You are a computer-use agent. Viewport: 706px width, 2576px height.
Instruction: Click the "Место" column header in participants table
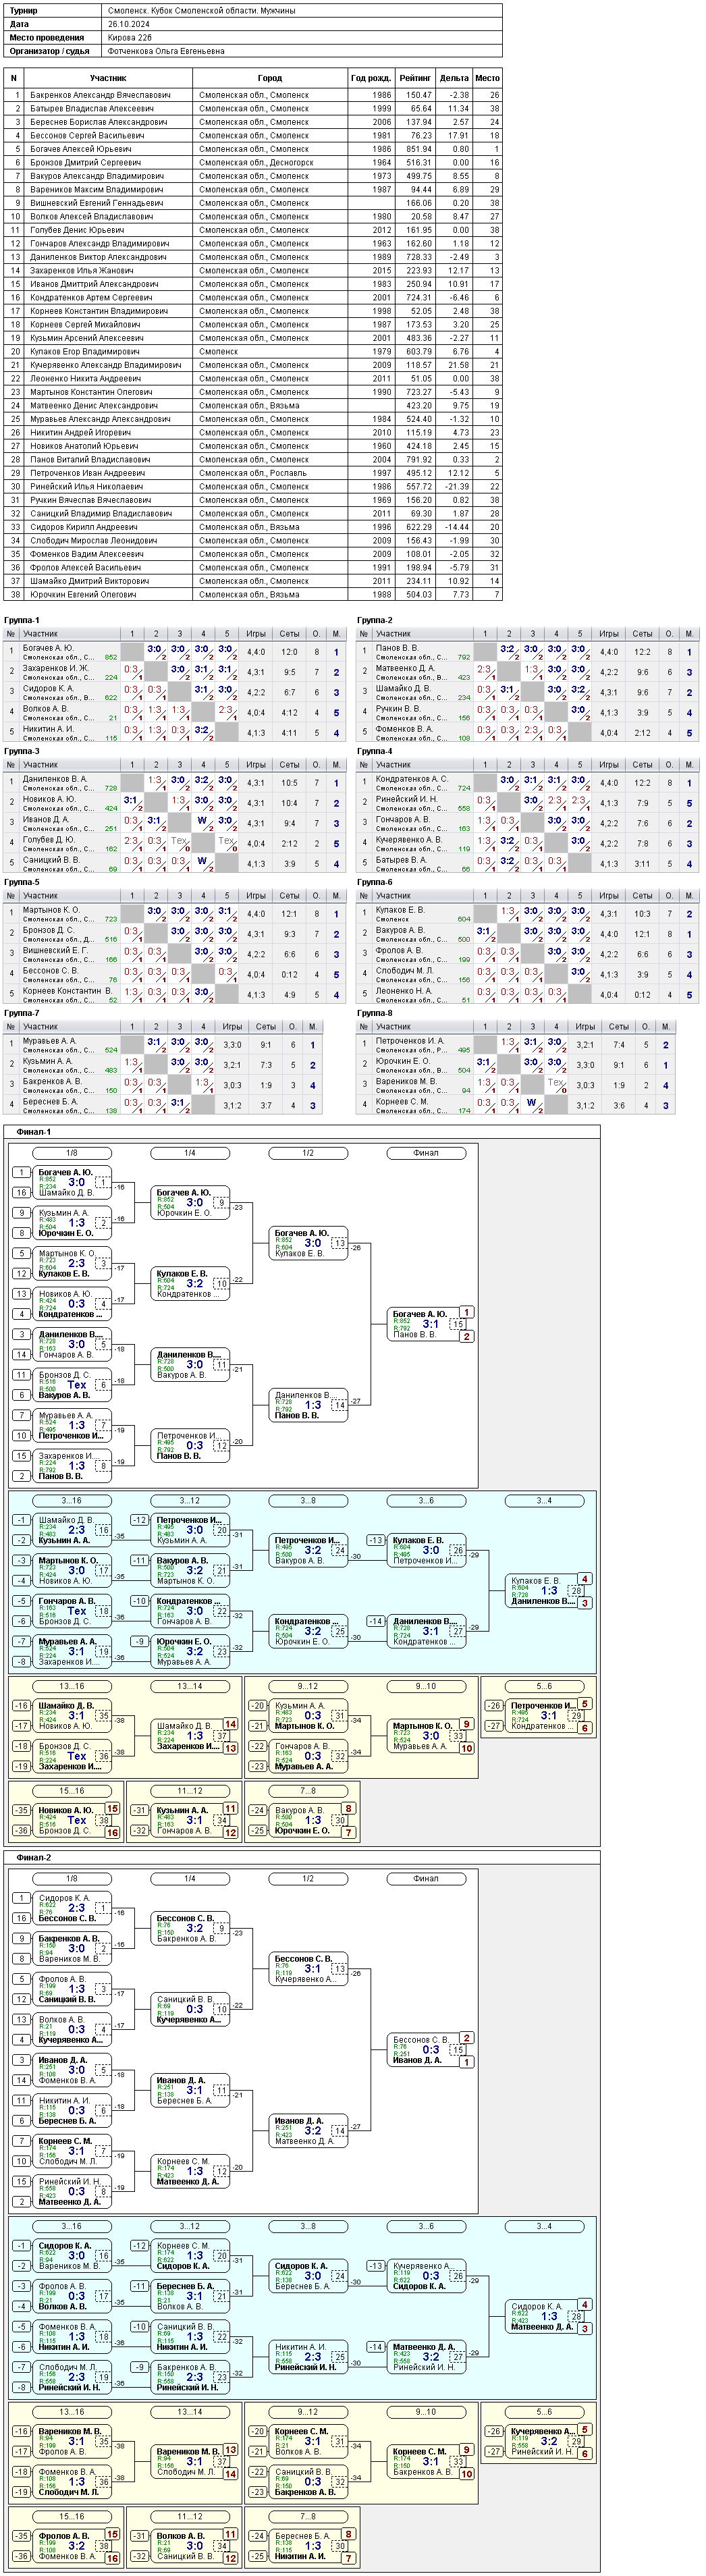coord(487,78)
